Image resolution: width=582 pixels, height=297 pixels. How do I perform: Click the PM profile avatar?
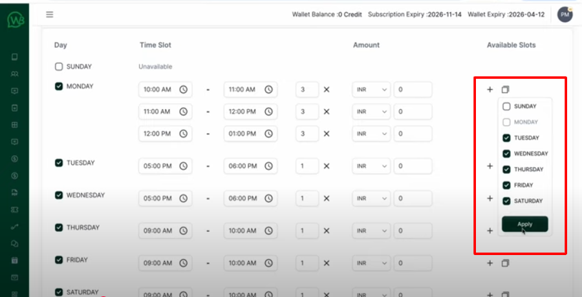pyautogui.click(x=565, y=14)
